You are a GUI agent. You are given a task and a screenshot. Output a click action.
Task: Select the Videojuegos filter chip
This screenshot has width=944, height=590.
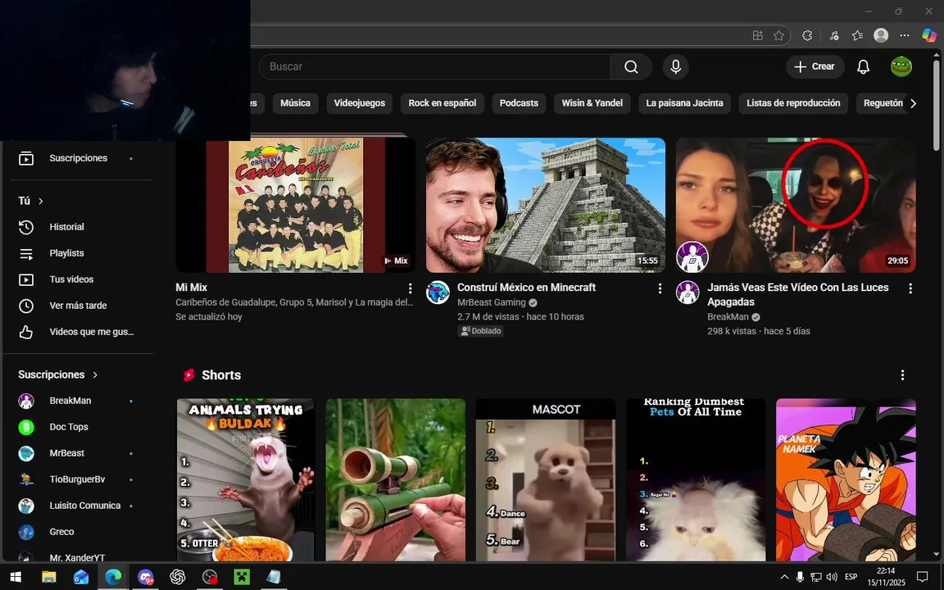(x=360, y=103)
